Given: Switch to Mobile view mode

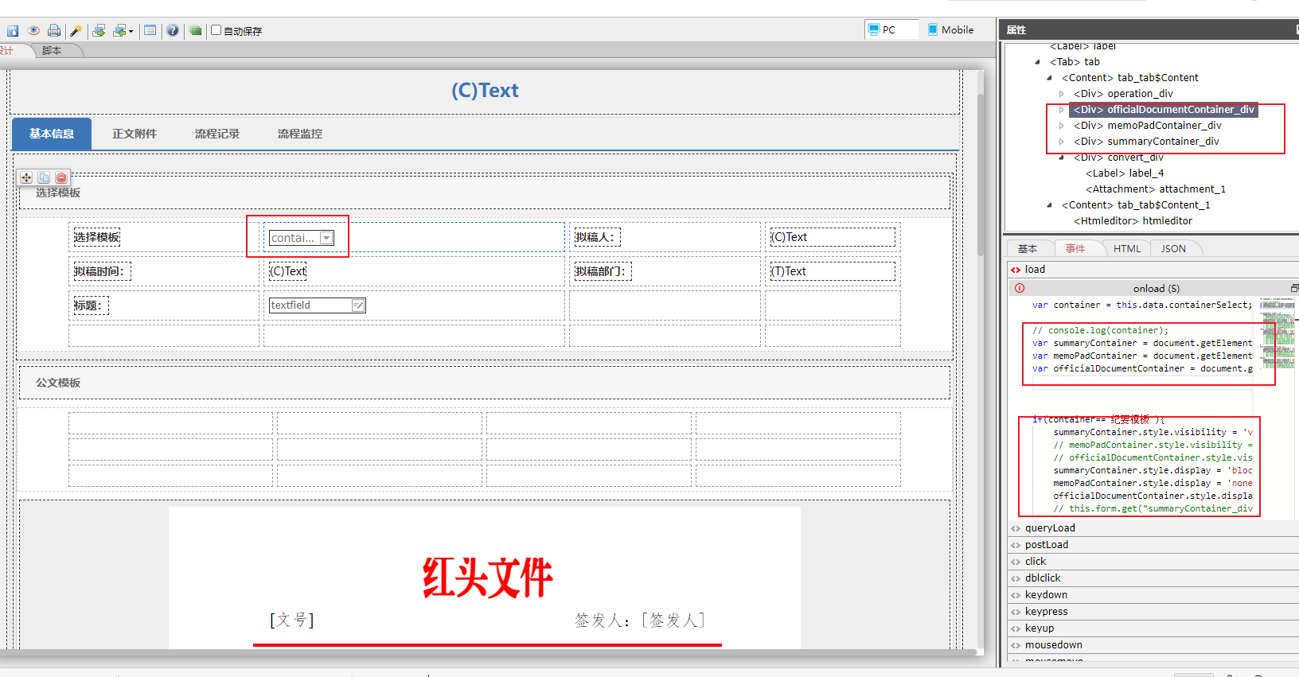Looking at the screenshot, I should 951,29.
